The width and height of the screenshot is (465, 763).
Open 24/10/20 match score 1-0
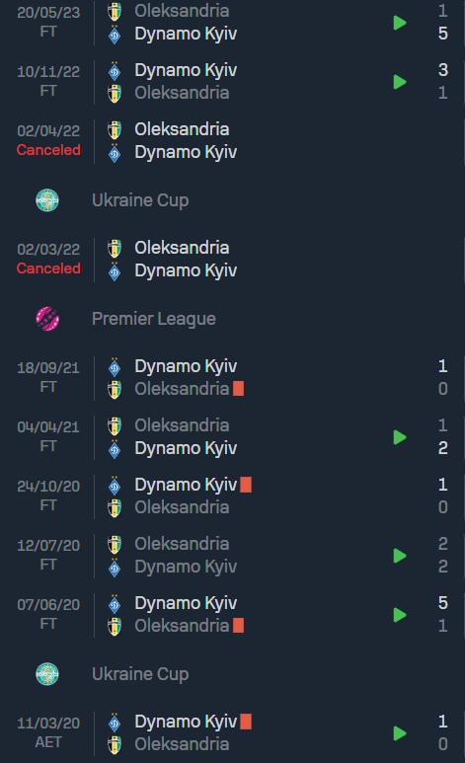(442, 496)
